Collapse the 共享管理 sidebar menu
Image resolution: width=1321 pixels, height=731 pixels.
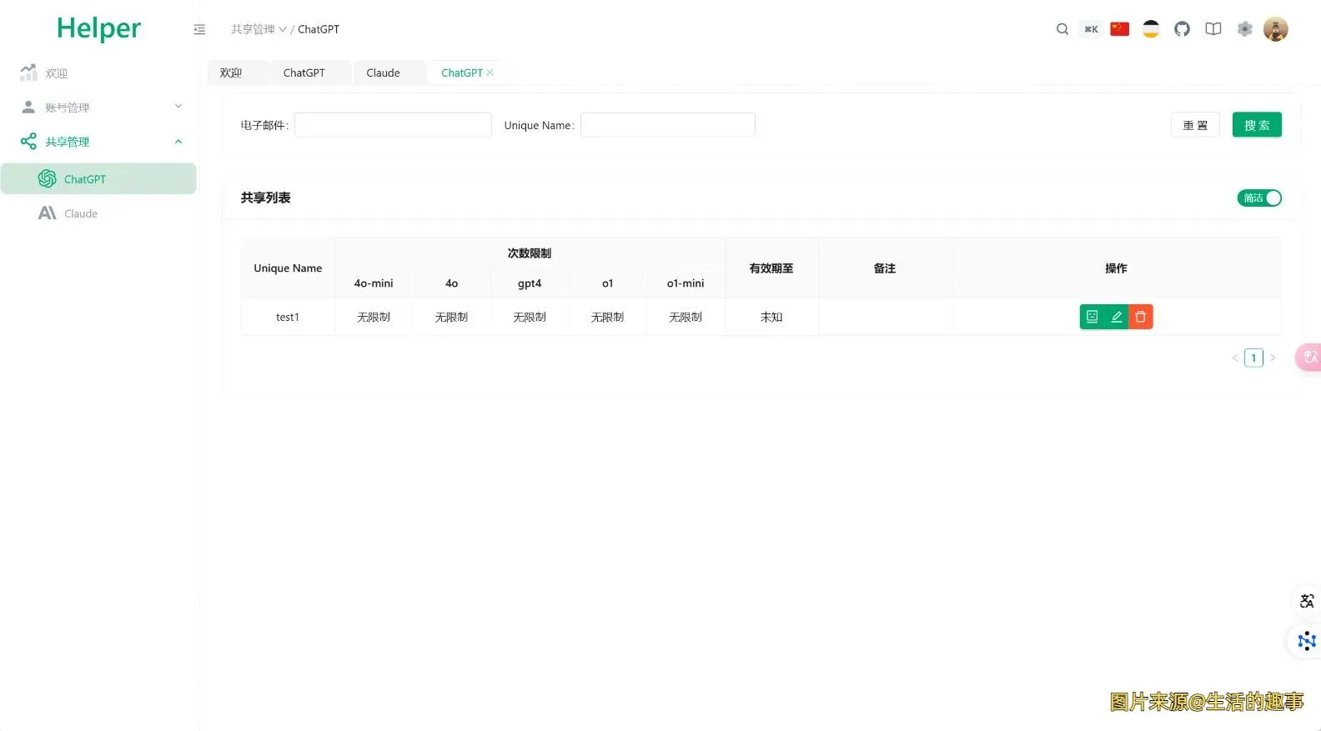[100, 142]
